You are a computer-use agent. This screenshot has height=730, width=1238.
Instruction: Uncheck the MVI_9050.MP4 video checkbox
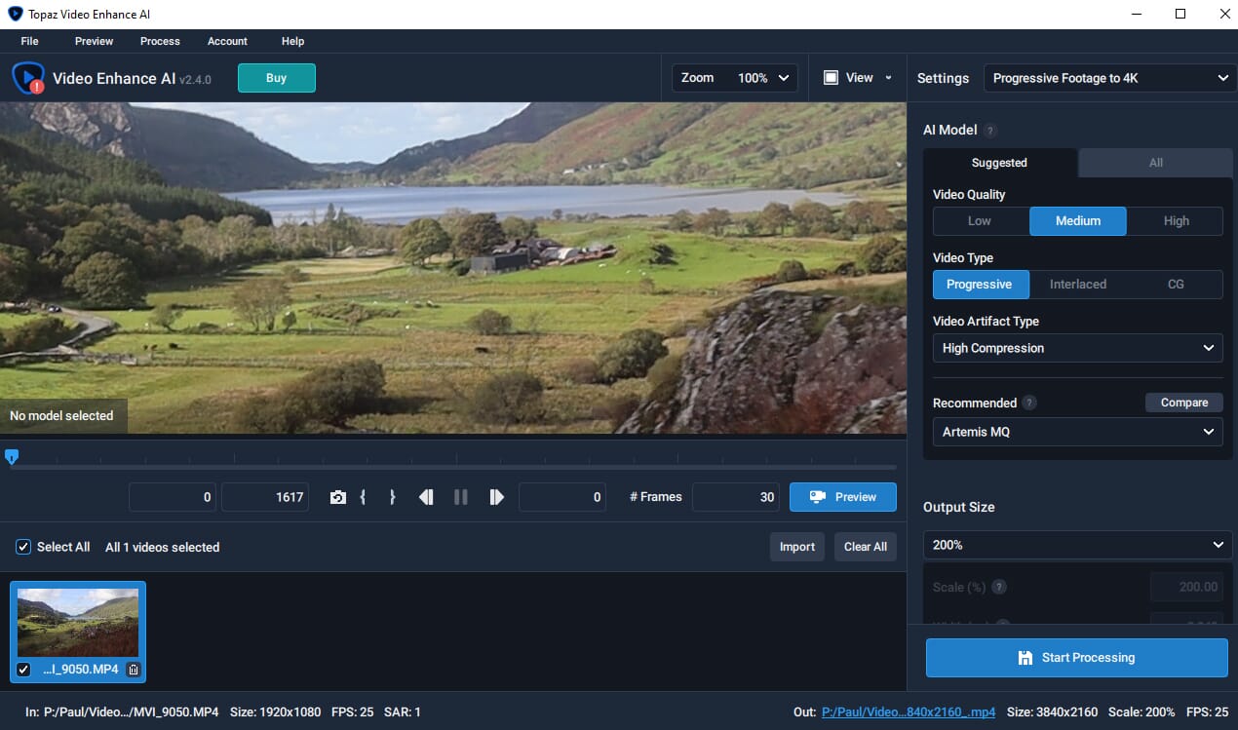[x=24, y=670]
